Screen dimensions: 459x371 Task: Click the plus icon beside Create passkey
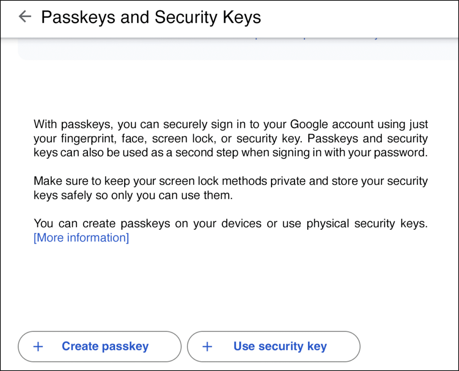coord(39,346)
